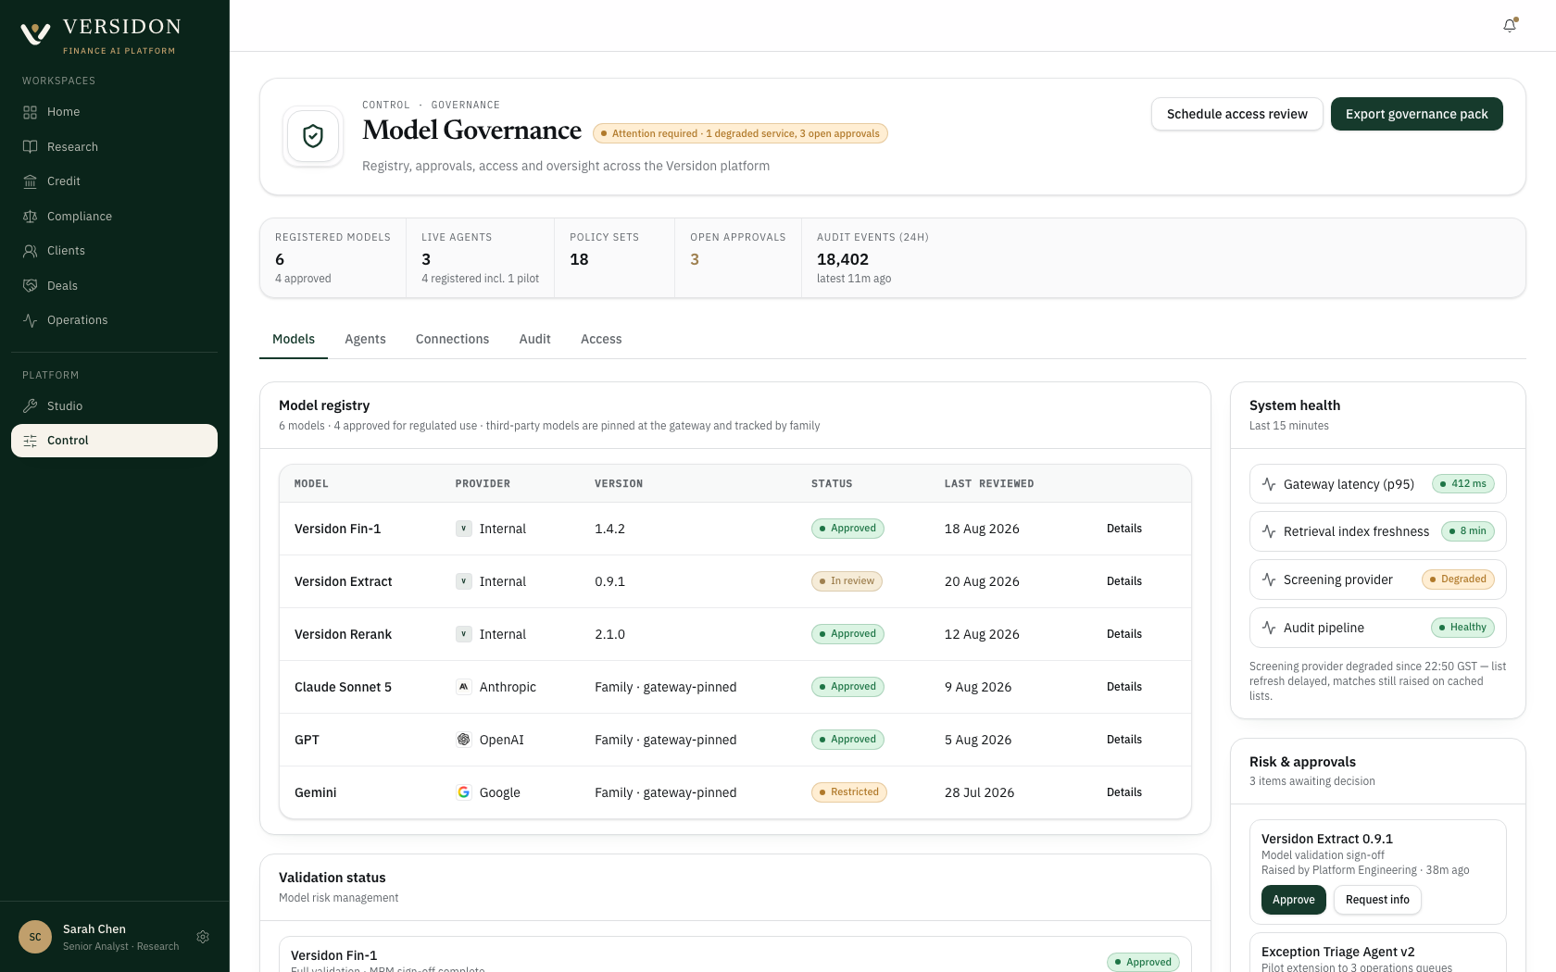Image resolution: width=1556 pixels, height=972 pixels.
Task: Click Internal provider icon for Versidon Rerank
Action: coord(464,634)
